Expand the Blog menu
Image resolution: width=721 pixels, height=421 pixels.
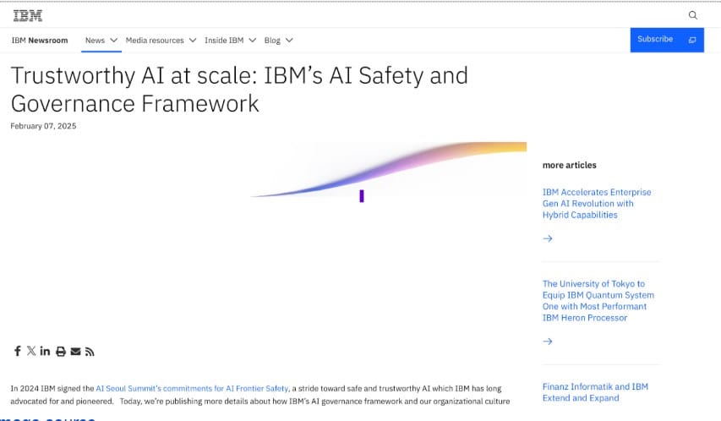click(278, 40)
